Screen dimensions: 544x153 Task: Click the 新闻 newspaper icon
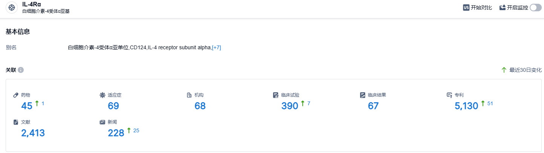[102, 122]
